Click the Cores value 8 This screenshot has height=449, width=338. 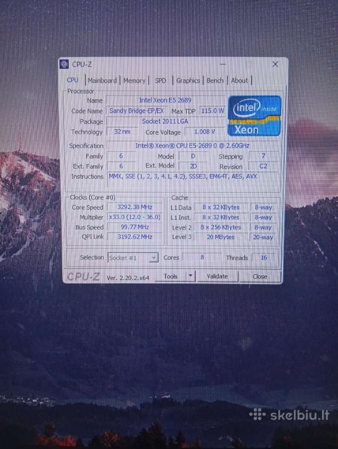click(202, 257)
